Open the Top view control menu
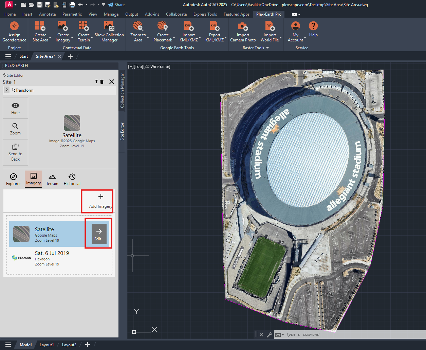 (138, 67)
